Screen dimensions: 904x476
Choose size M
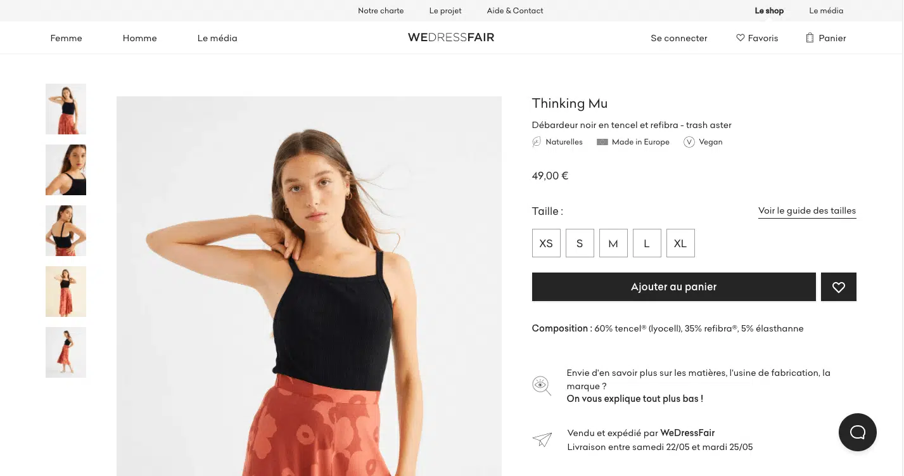pyautogui.click(x=613, y=243)
